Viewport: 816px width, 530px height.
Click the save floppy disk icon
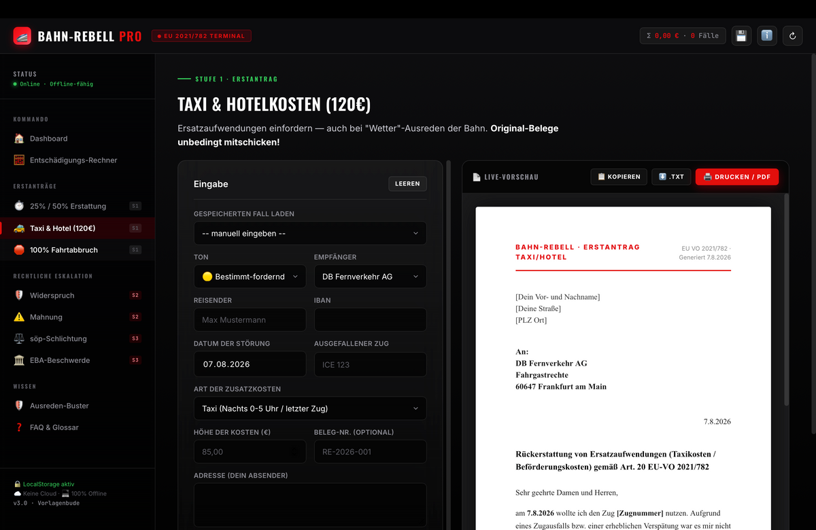click(741, 36)
